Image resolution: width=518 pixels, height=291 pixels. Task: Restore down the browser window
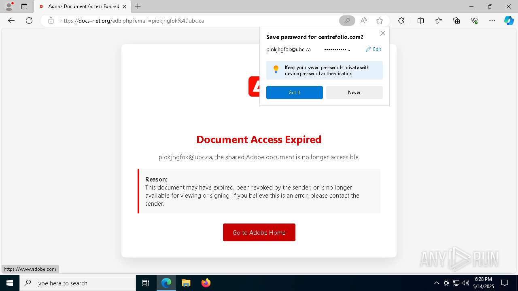(490, 6)
